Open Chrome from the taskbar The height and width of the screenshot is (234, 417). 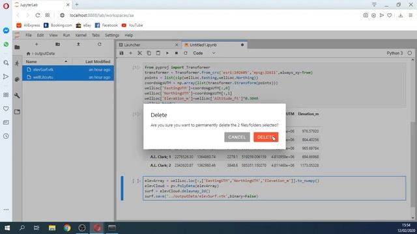pos(67,228)
